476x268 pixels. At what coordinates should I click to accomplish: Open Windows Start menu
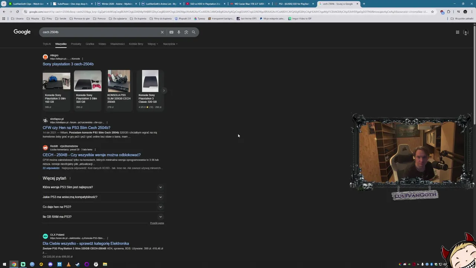(5, 264)
